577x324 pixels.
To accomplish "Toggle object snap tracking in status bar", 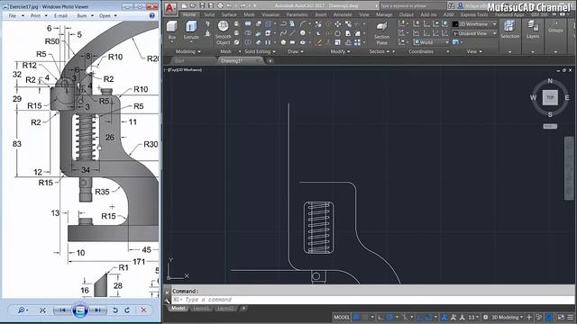I will (419, 317).
